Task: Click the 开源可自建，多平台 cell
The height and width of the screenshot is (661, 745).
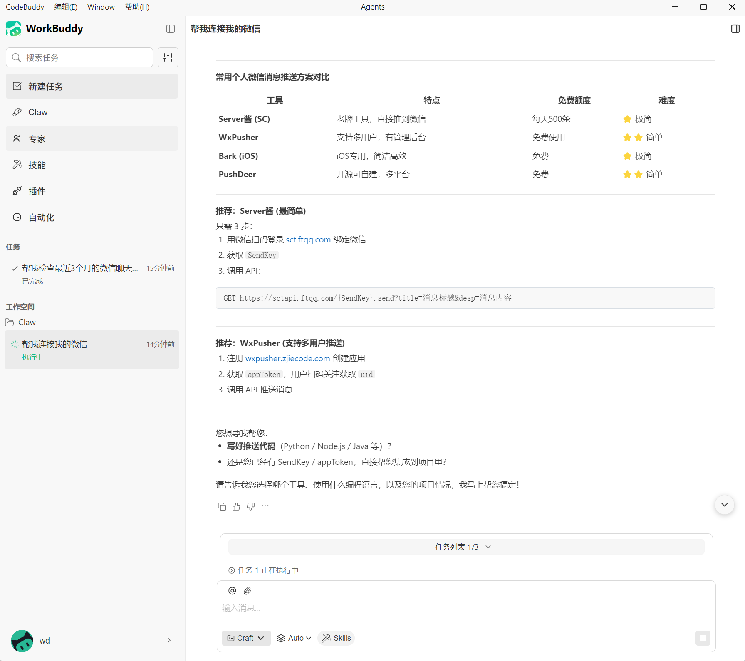Action: [x=432, y=175]
